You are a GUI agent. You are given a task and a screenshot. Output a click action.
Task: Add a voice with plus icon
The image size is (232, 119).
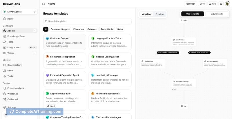[35, 53]
